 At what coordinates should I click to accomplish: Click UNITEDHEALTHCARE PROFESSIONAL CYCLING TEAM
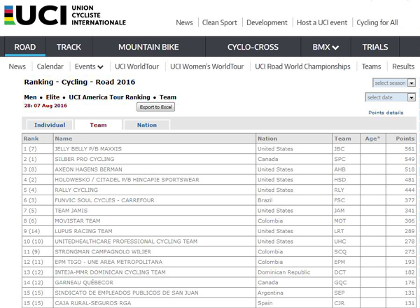pyautogui.click(x=126, y=241)
